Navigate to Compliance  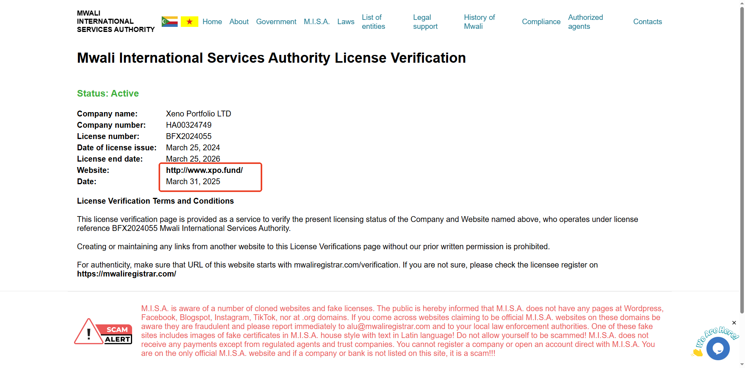541,22
